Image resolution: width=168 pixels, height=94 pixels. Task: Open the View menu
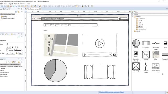(6, 4)
